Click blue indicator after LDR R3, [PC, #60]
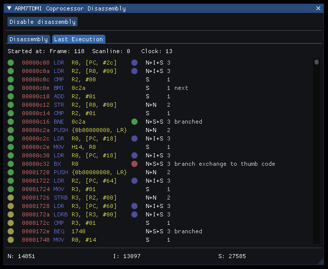Screen dimensions: 328x269 pyautogui.click(x=134, y=206)
